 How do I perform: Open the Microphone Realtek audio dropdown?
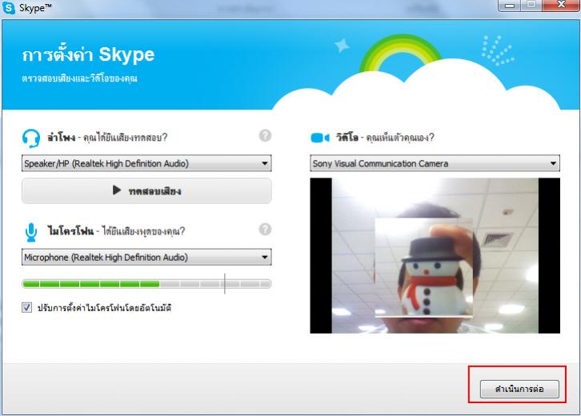pos(146,257)
